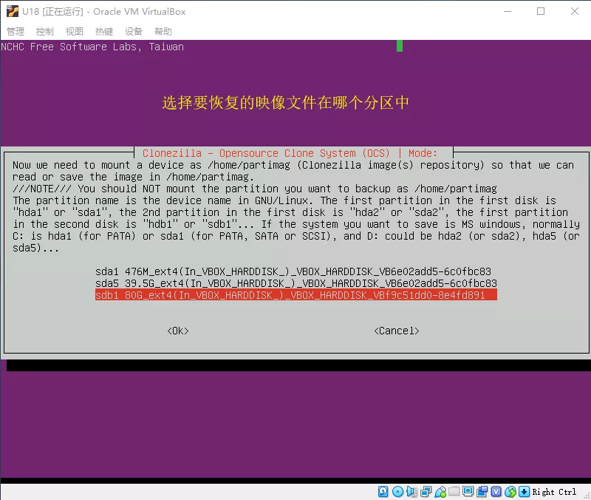Click the VirtualBox icon in title bar
This screenshot has height=500, width=591.
point(12,11)
